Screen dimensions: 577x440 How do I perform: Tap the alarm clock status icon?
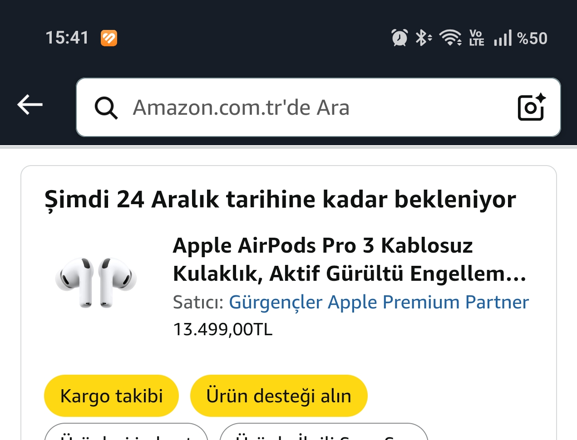pos(399,38)
